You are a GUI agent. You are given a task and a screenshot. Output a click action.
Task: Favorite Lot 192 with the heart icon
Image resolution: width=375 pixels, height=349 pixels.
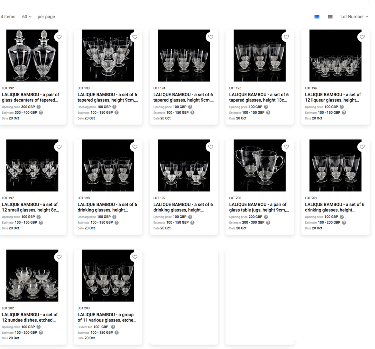point(59,37)
